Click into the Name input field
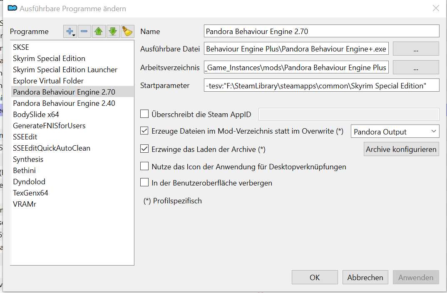447x293 pixels. (x=322, y=31)
